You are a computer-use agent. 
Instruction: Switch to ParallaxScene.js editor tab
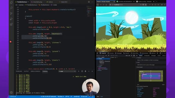tap(22, 2)
